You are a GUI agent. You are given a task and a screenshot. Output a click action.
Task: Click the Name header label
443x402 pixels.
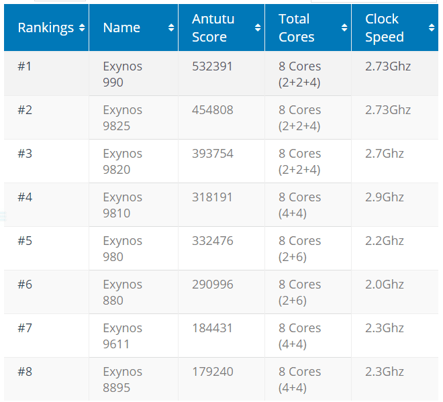tap(121, 28)
